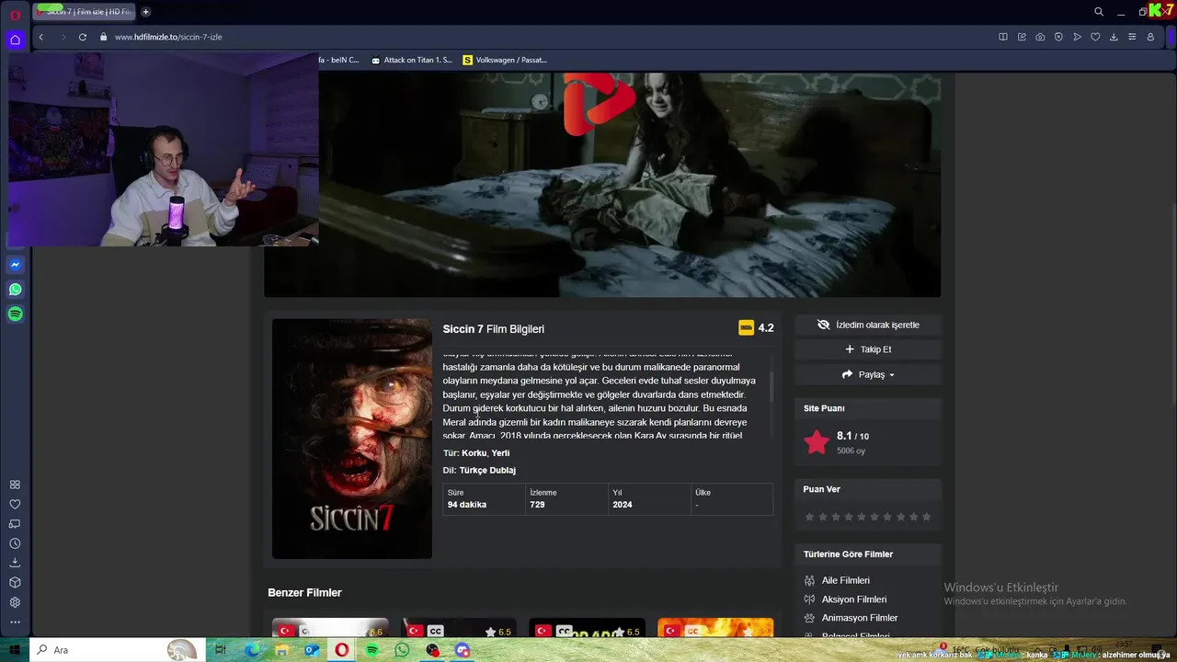The height and width of the screenshot is (662, 1177).
Task: Open extensions cube icon in sidebar
Action: click(x=15, y=583)
